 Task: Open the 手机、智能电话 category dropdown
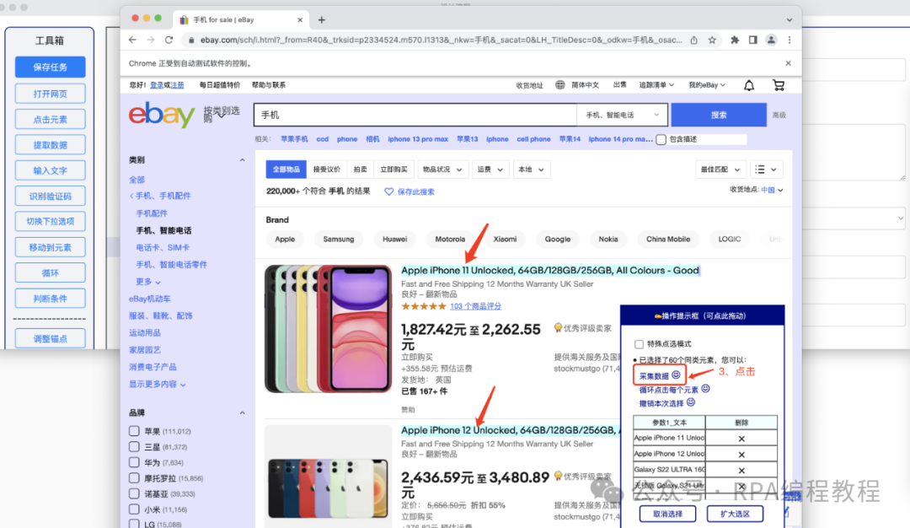click(x=622, y=115)
